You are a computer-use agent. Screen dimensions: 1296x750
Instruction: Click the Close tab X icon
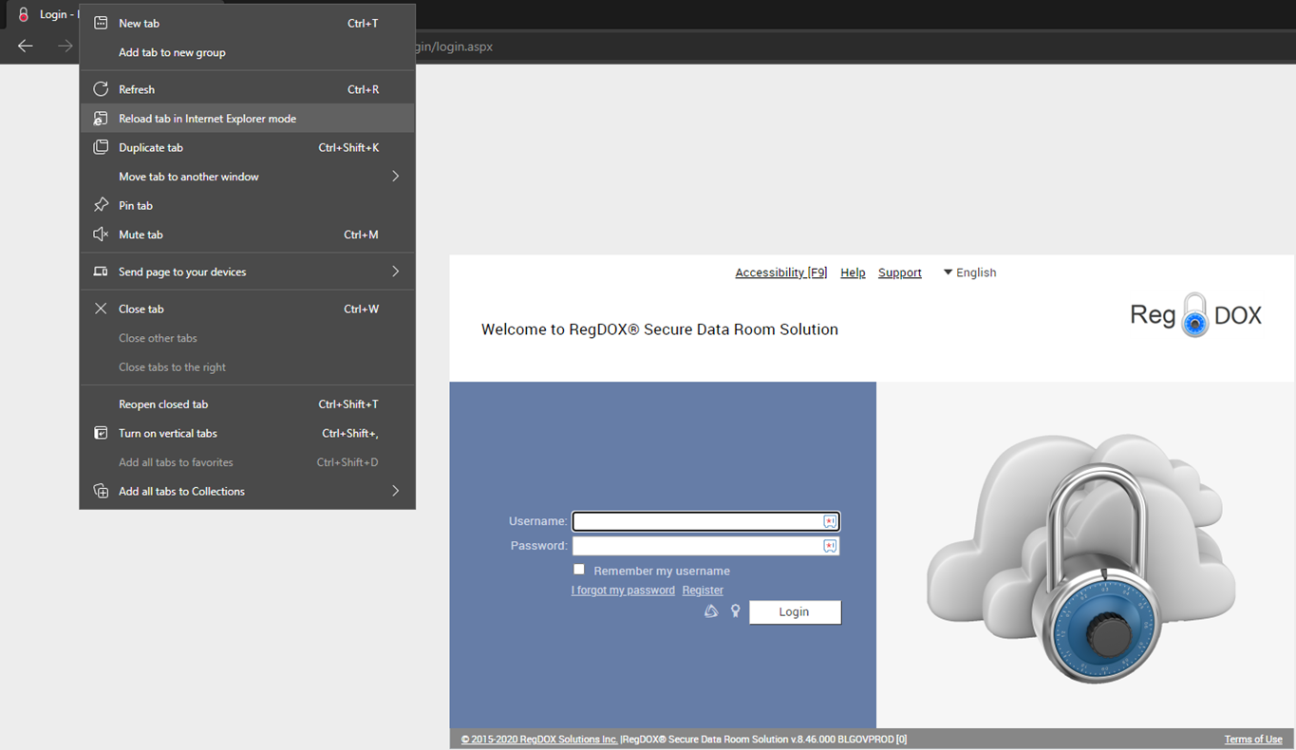pos(101,309)
